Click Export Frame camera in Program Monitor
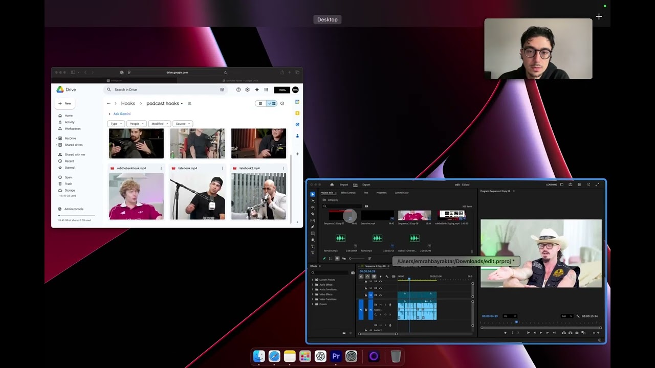655x368 pixels. coord(577,333)
